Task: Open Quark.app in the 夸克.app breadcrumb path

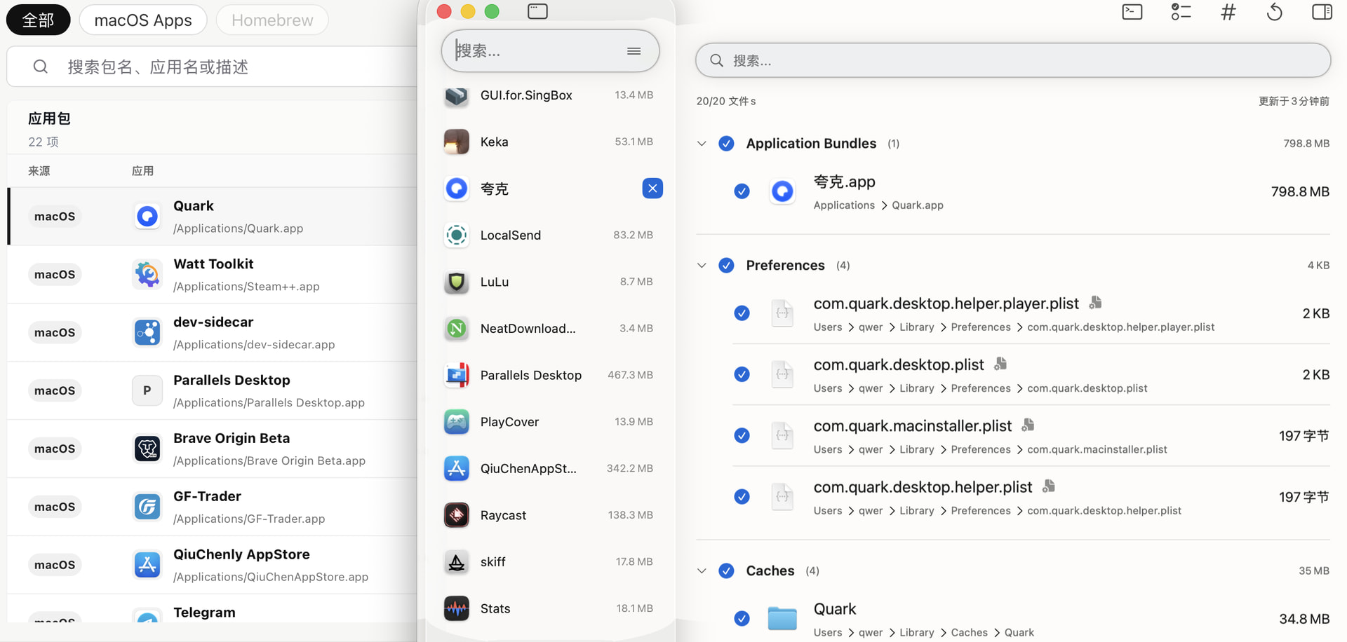Action: [x=918, y=205]
